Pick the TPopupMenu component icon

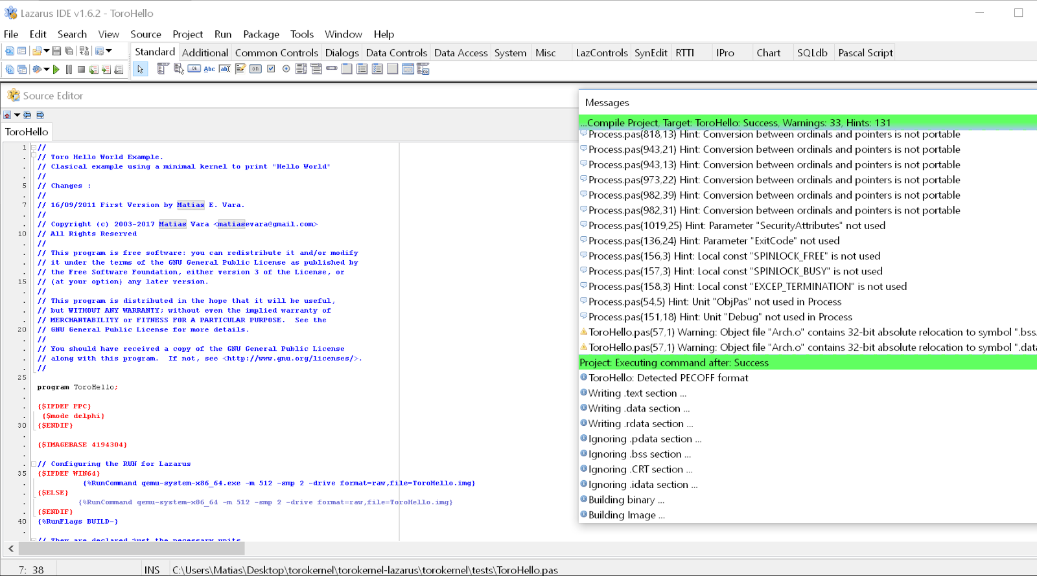(179, 69)
